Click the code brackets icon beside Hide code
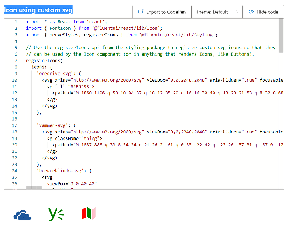The image size is (289, 230). click(x=251, y=12)
